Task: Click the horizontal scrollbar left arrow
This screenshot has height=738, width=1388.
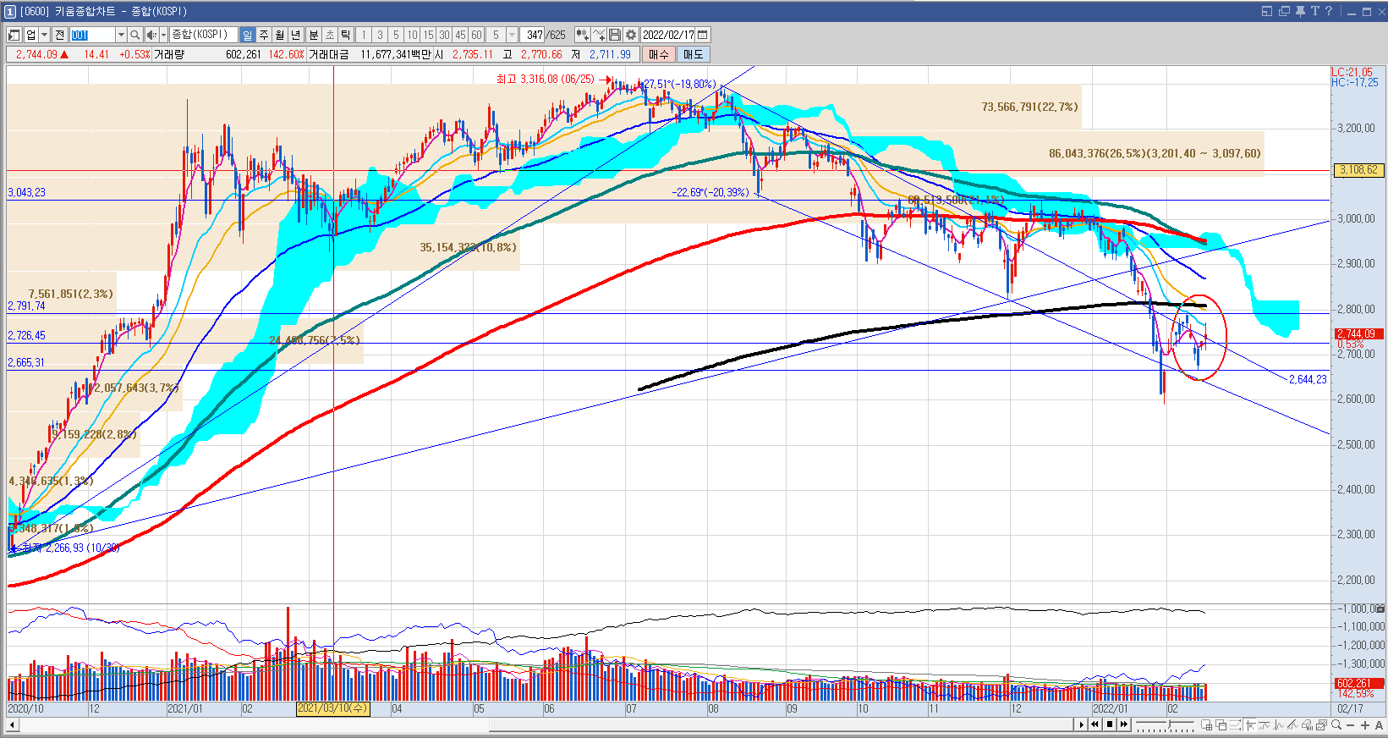Action: [12, 724]
